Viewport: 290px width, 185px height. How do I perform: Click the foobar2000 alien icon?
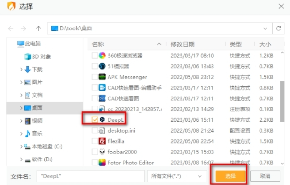pos(102,152)
